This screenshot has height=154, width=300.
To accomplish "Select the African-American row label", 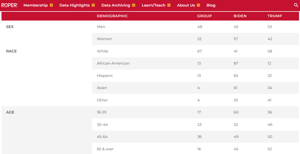I will [x=113, y=63].
